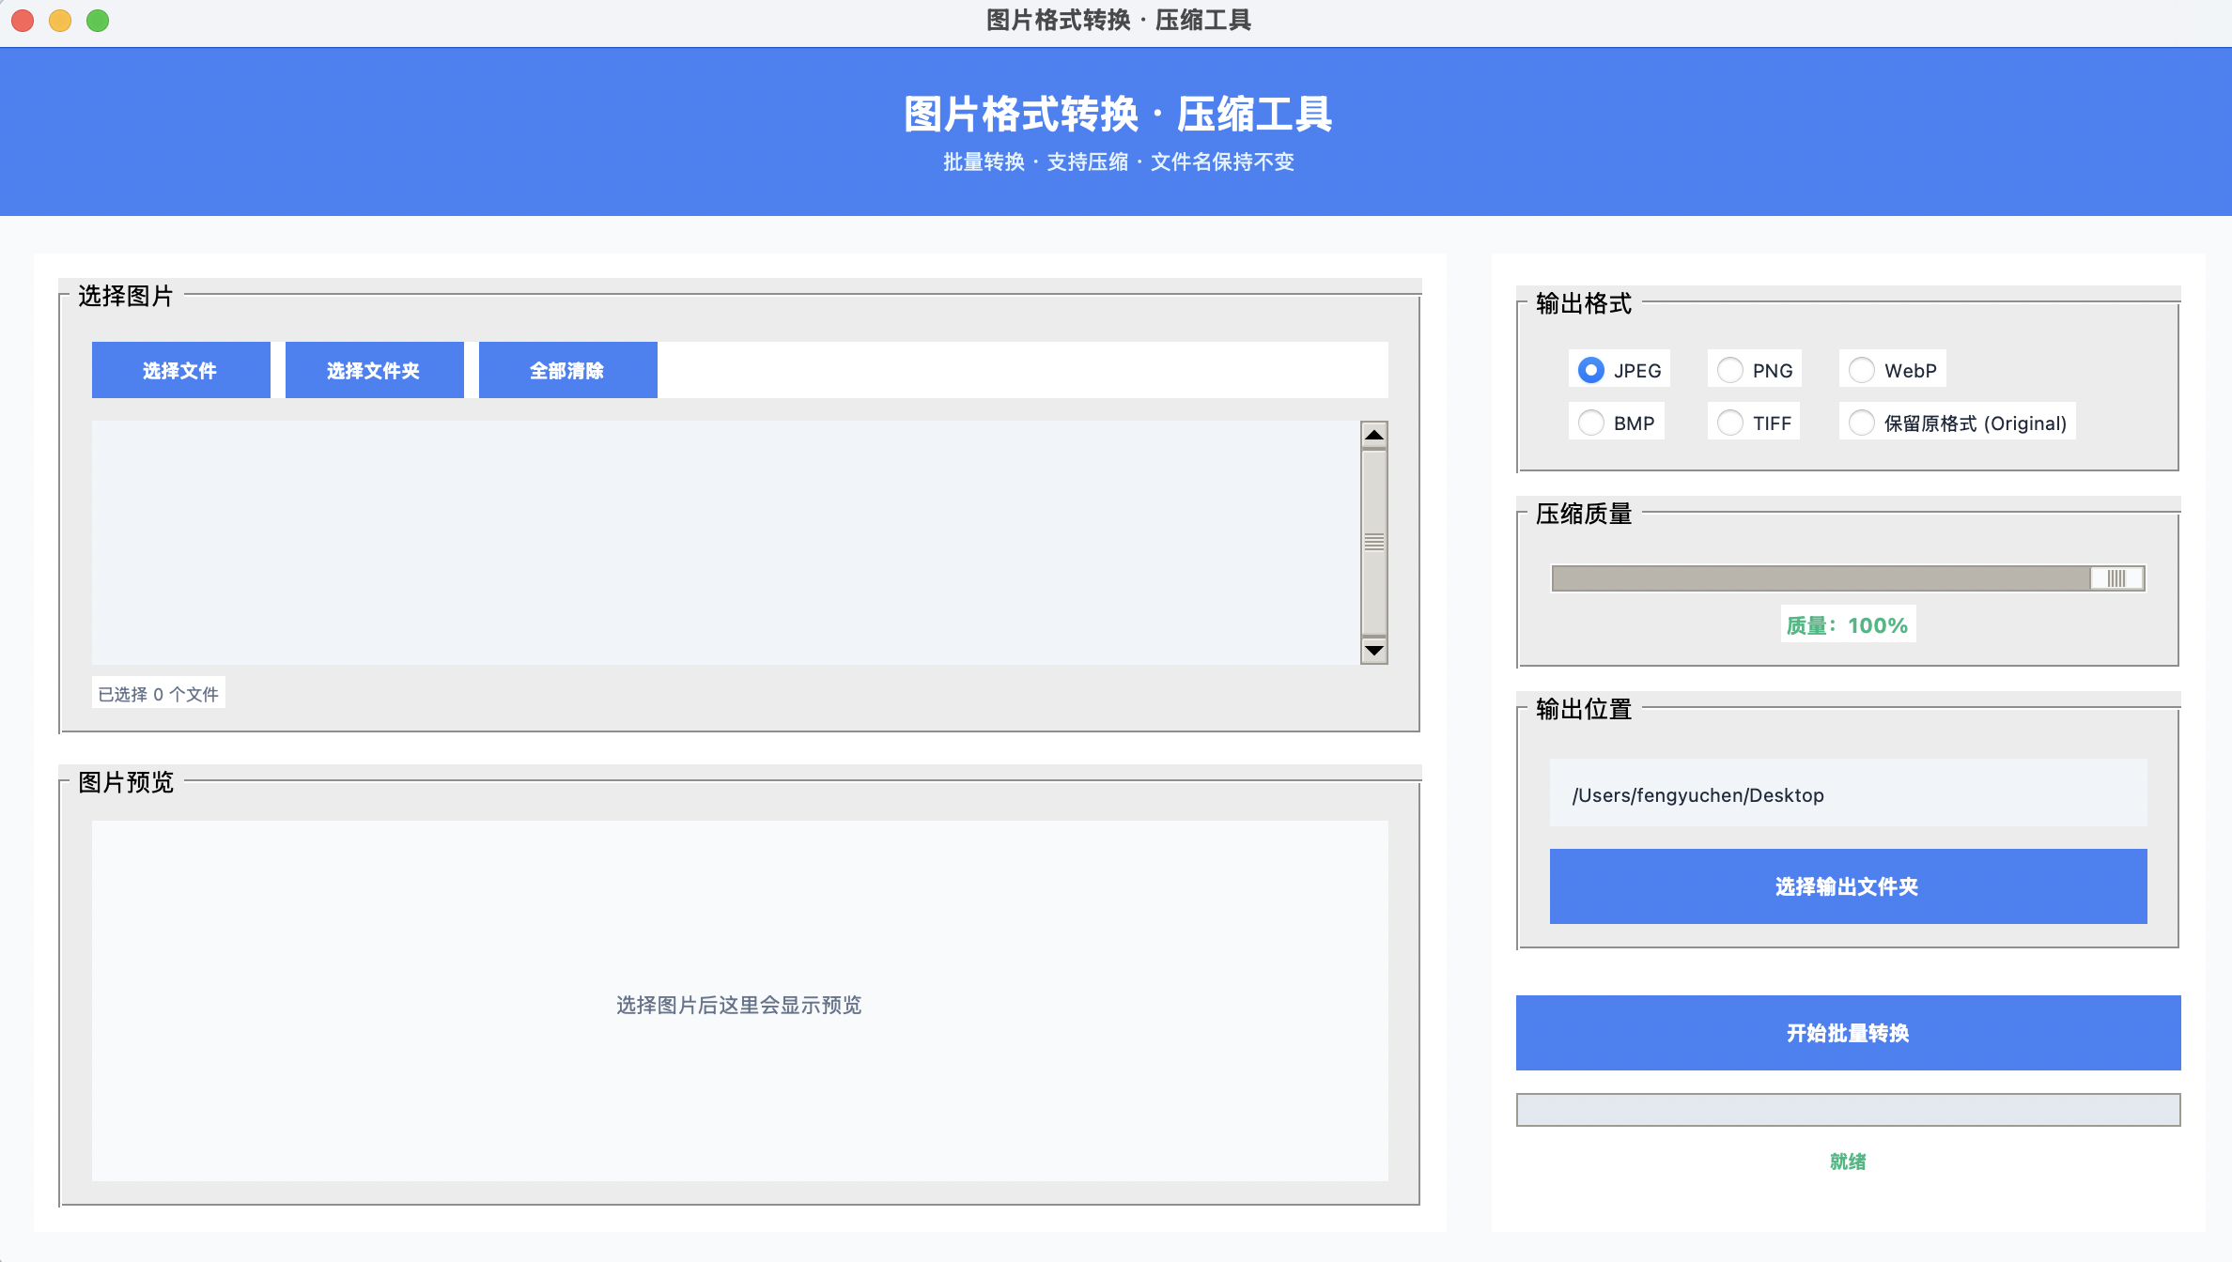The height and width of the screenshot is (1262, 2232).
Task: Enable 保留原格式 (Original) format option
Action: coord(1862,423)
